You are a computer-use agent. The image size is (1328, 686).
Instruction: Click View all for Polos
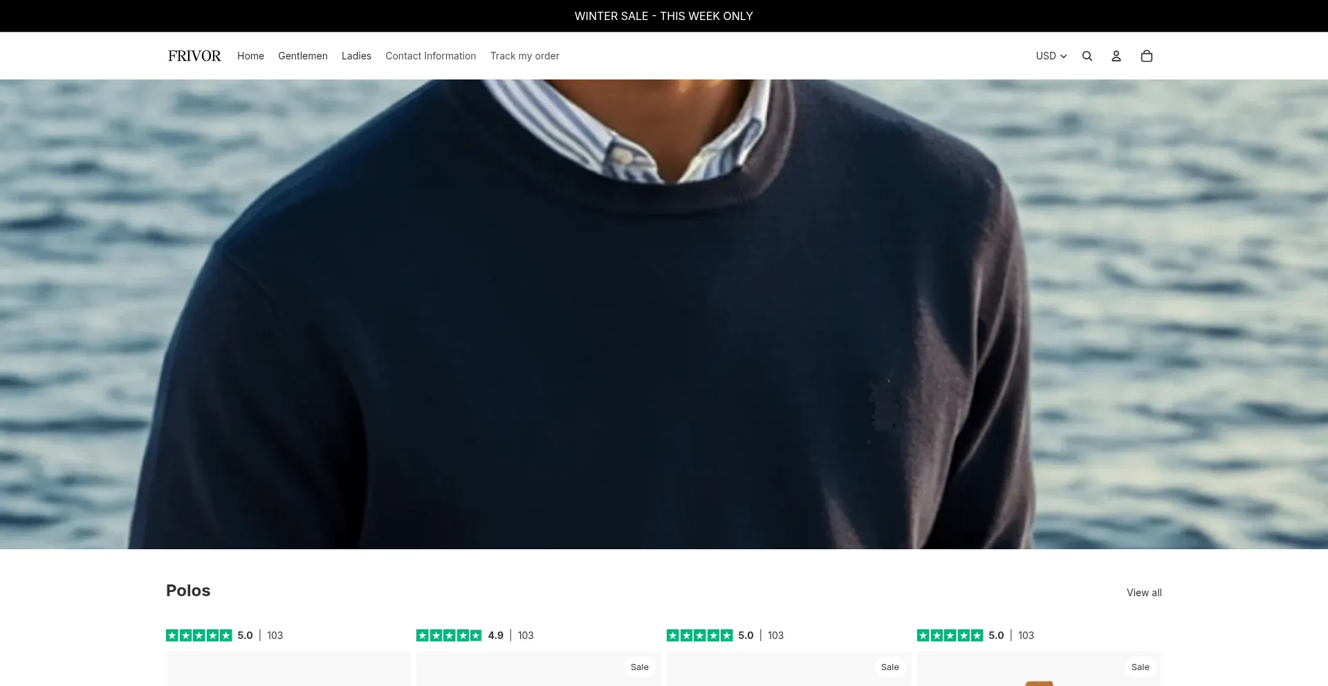tap(1143, 593)
